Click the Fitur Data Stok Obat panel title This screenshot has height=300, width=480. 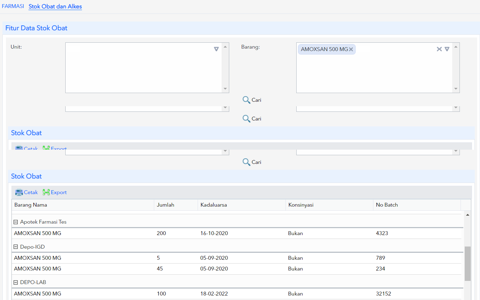(36, 28)
